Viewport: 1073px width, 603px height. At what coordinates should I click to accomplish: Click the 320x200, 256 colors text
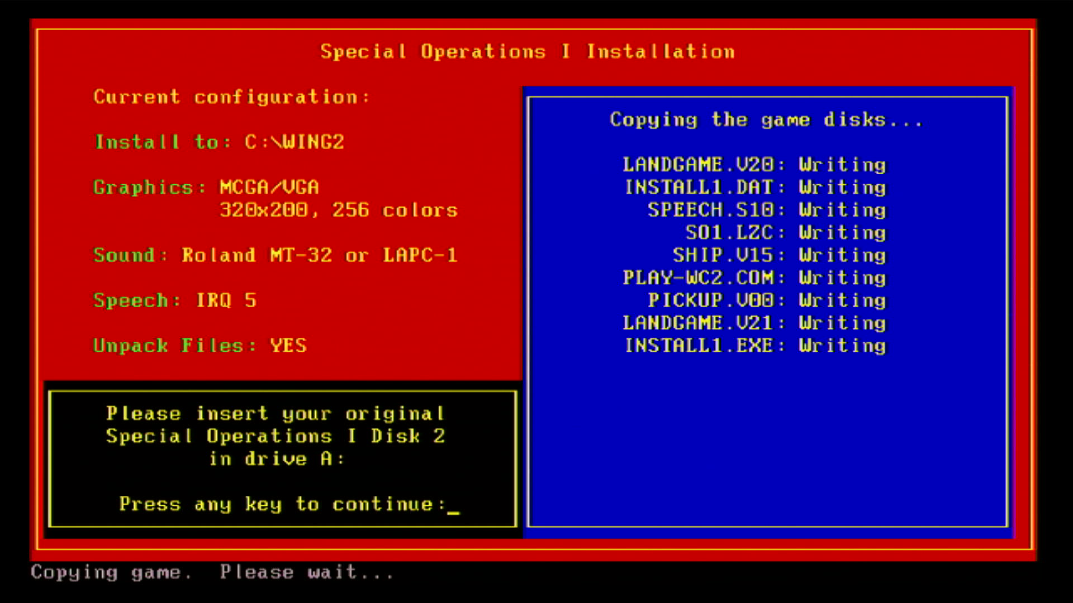tap(338, 210)
